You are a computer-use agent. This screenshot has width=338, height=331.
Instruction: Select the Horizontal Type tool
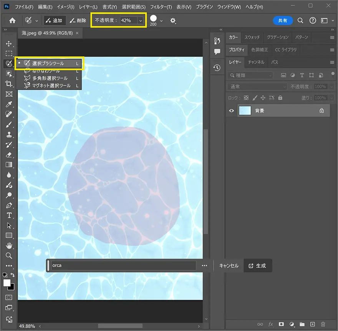tap(8, 216)
